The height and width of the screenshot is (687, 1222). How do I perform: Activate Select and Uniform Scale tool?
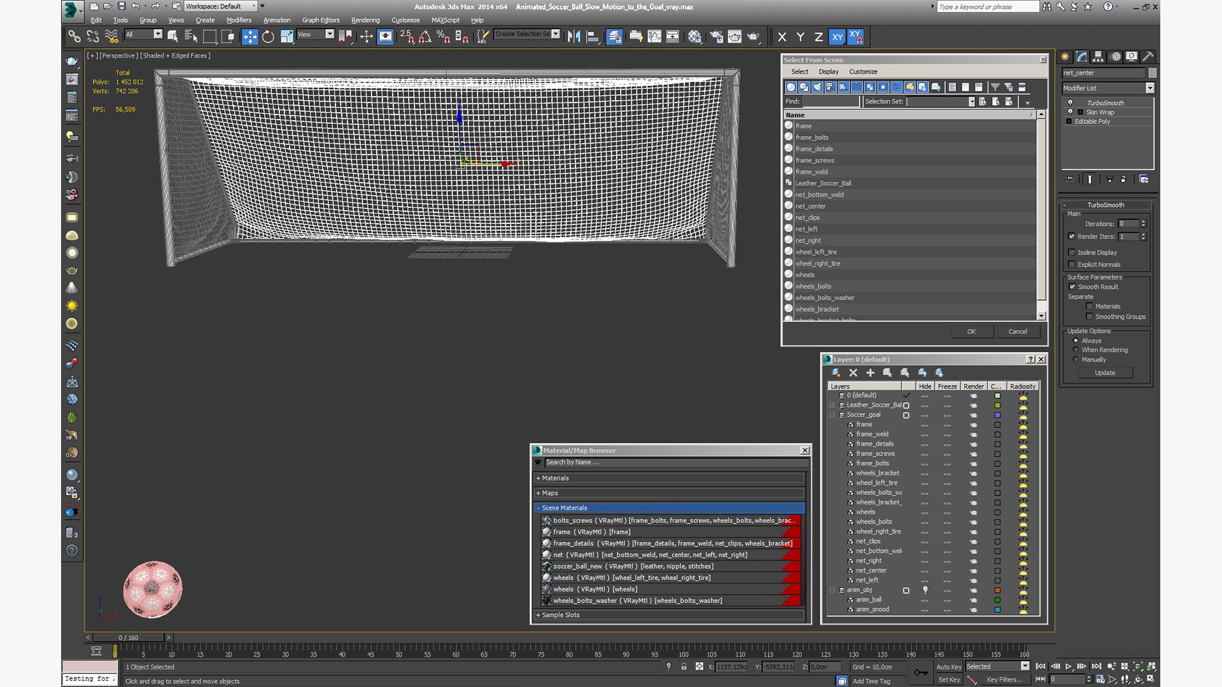click(286, 37)
